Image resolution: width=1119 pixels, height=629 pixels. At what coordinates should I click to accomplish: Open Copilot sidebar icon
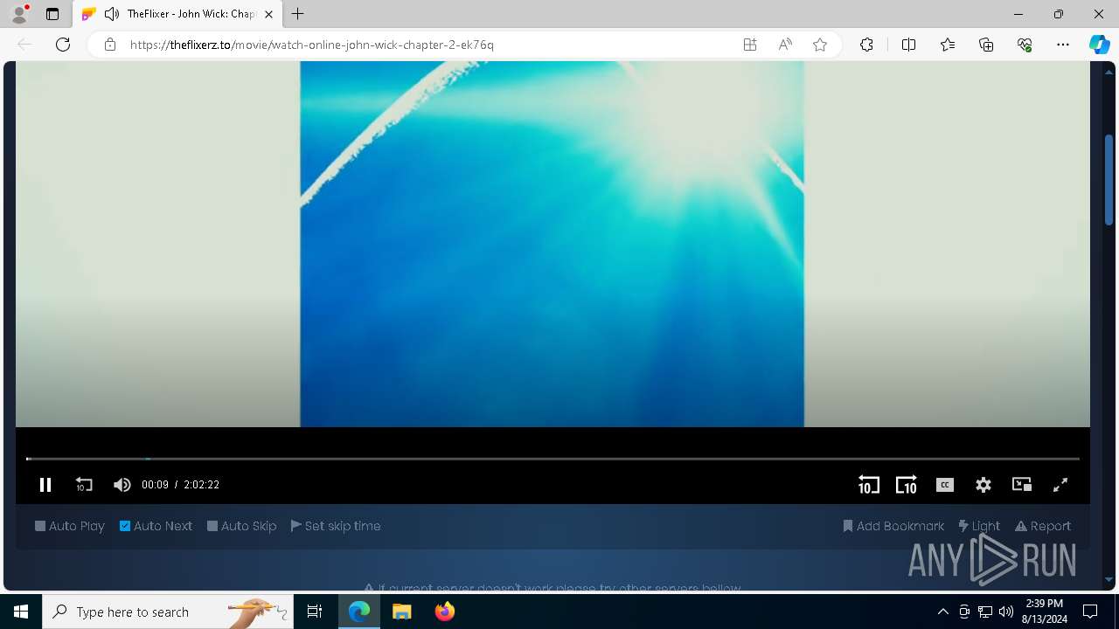tap(1100, 45)
